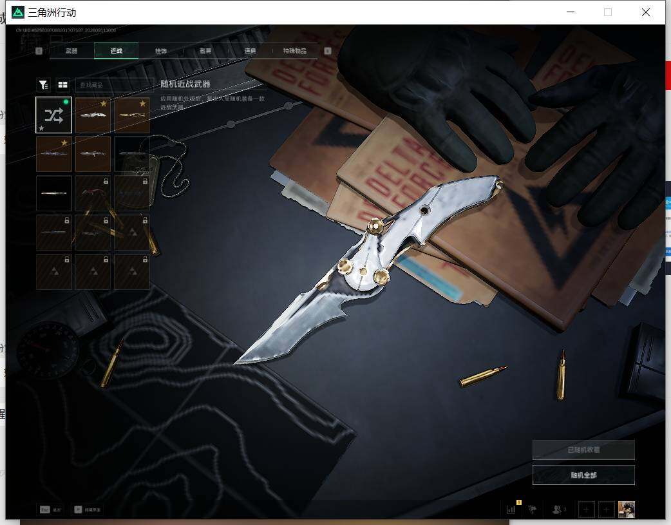671x525 pixels.
Task: Open the player avatar profile
Action: click(x=627, y=510)
